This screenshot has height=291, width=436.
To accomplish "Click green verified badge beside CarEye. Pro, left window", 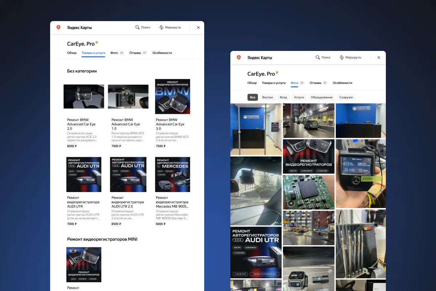I will click(x=97, y=42).
